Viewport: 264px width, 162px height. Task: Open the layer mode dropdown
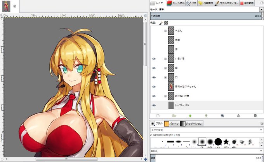coord(261,9)
